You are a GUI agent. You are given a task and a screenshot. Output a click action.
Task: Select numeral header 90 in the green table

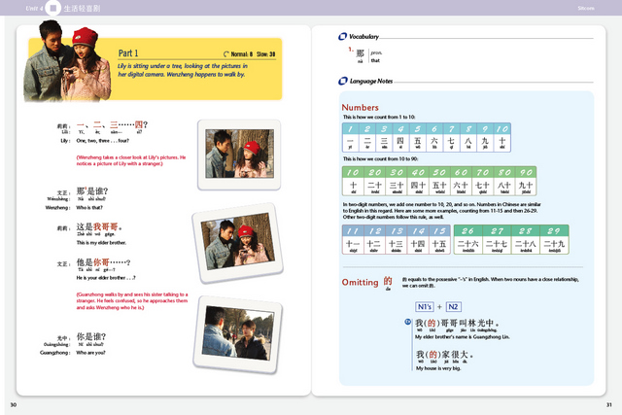coord(526,173)
